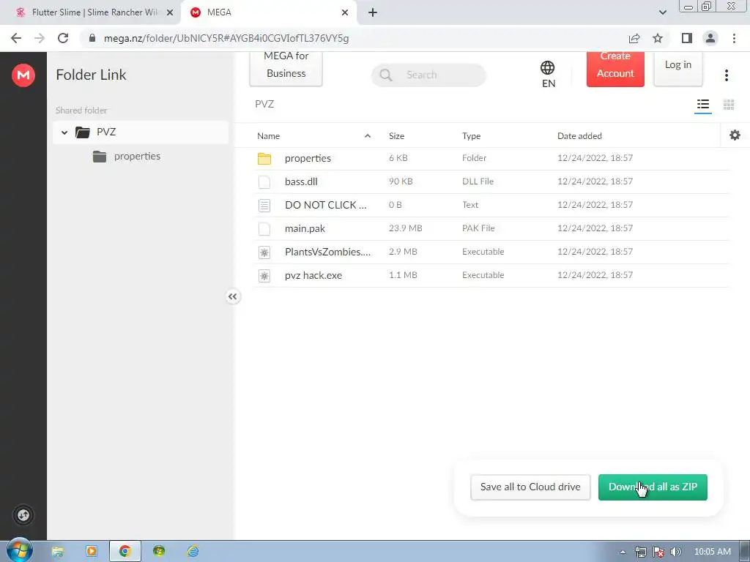
Task: Click the taskbar clock 10:05 AM
Action: pyautogui.click(x=712, y=552)
